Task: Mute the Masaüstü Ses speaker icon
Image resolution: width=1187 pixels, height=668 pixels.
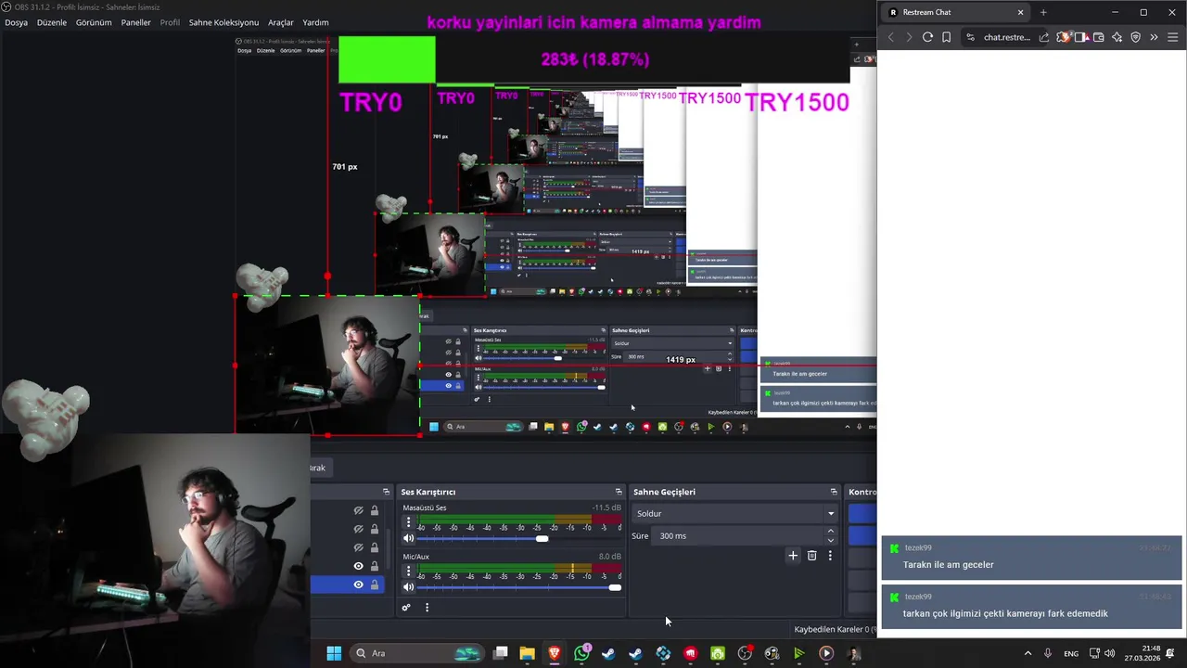Action: click(408, 538)
